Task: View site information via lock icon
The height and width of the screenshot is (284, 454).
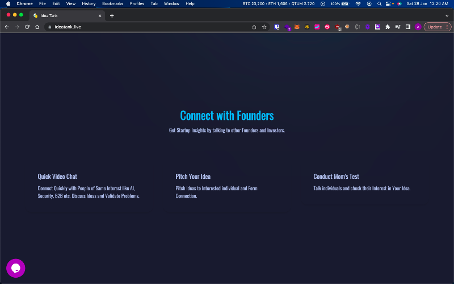Action: 50,27
